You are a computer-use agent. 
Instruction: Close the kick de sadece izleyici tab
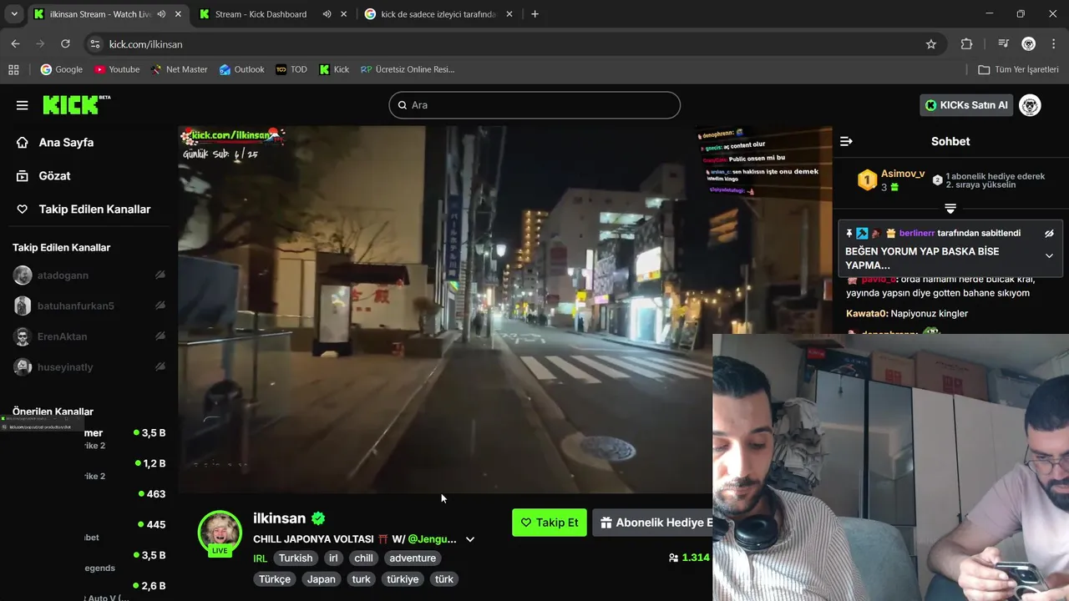pos(509,14)
